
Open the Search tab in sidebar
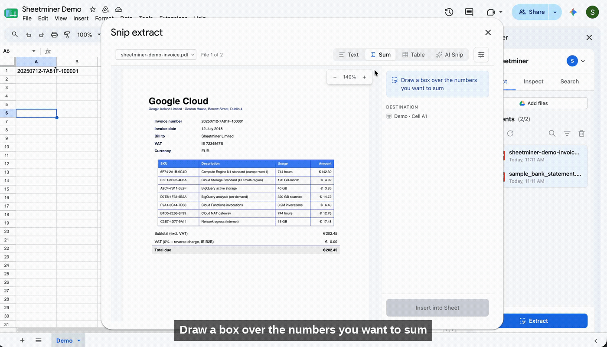(569, 82)
